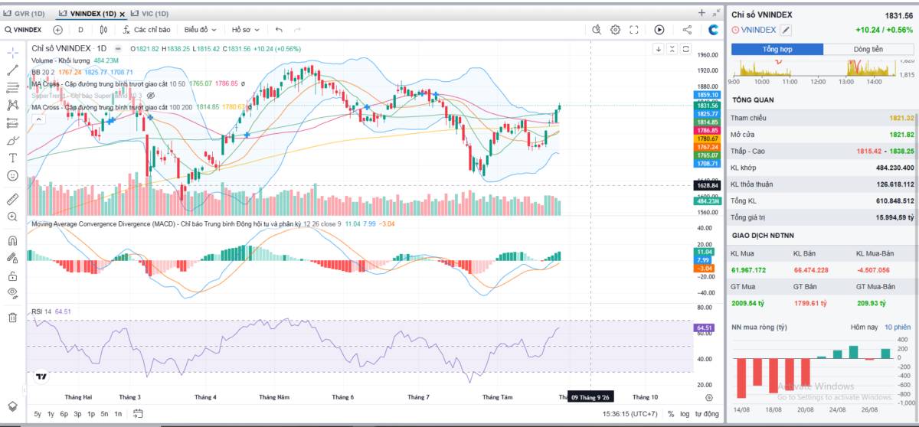Select the XABCD pattern tool
919x427 pixels.
12,105
